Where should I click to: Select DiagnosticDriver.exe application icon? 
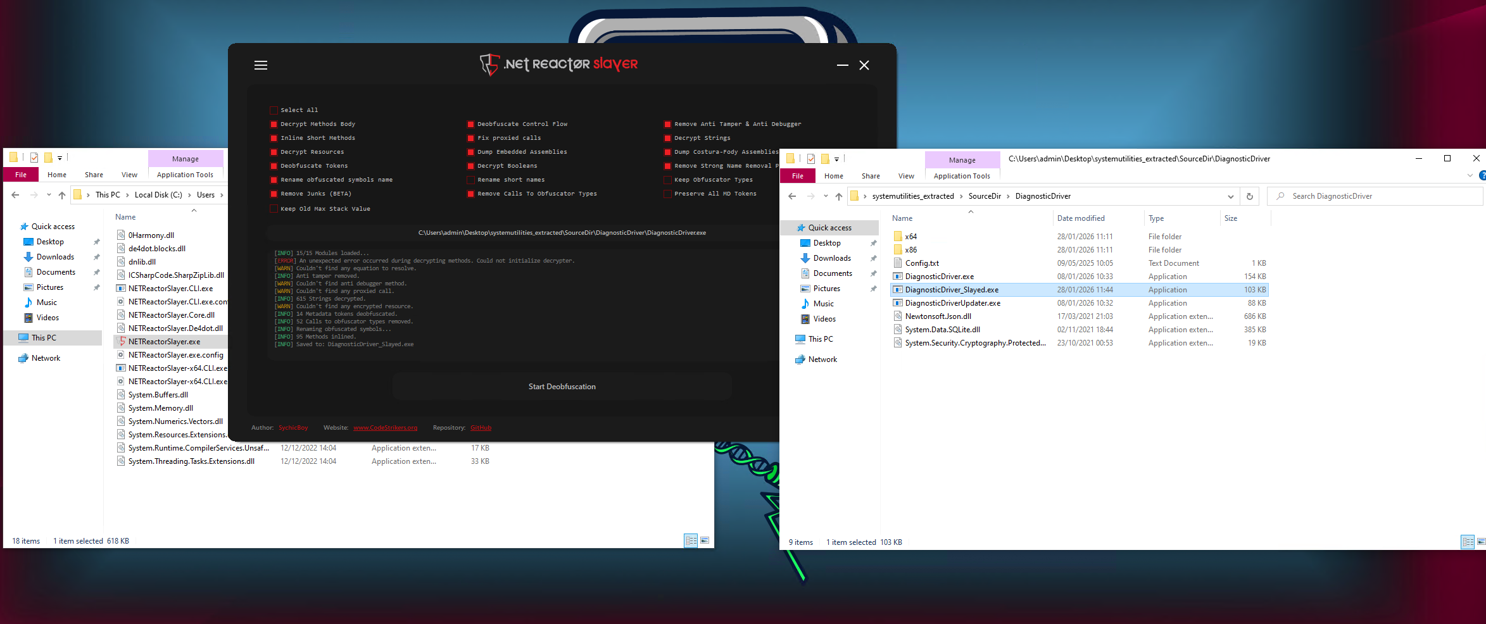point(898,277)
